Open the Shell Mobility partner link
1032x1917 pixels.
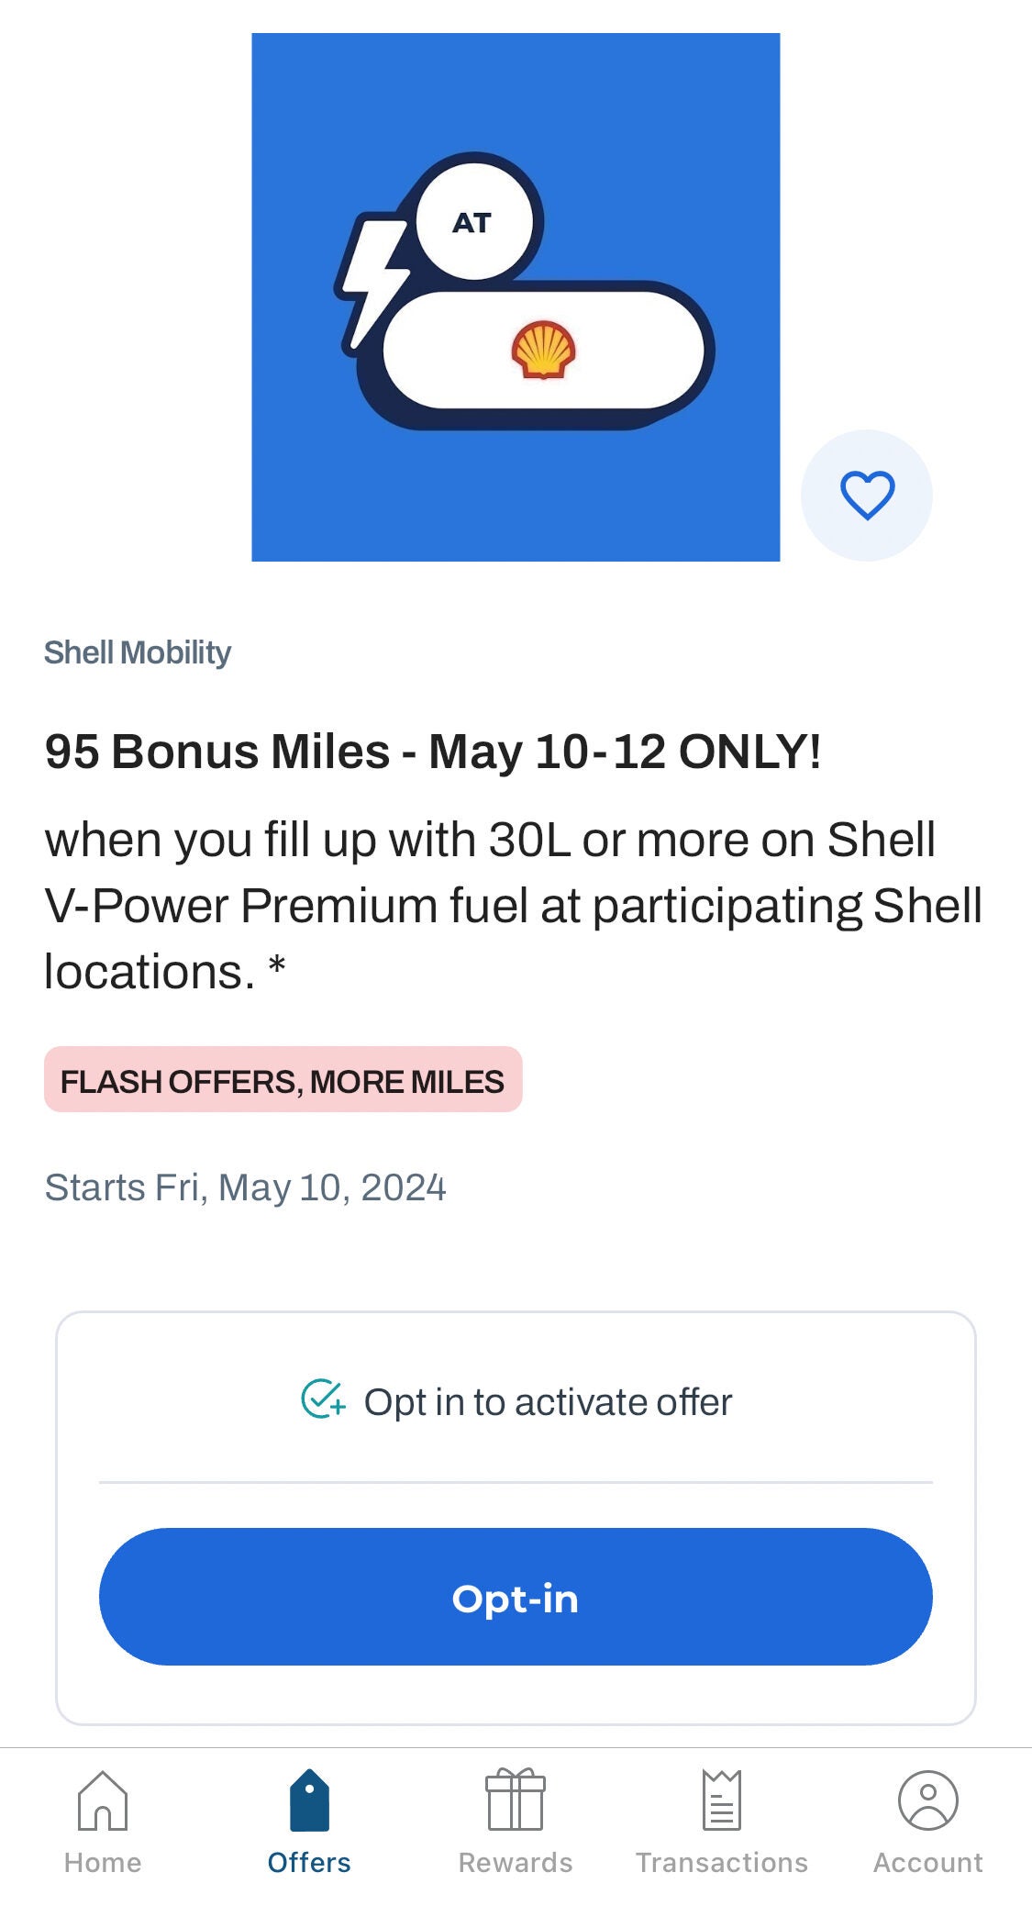[138, 652]
